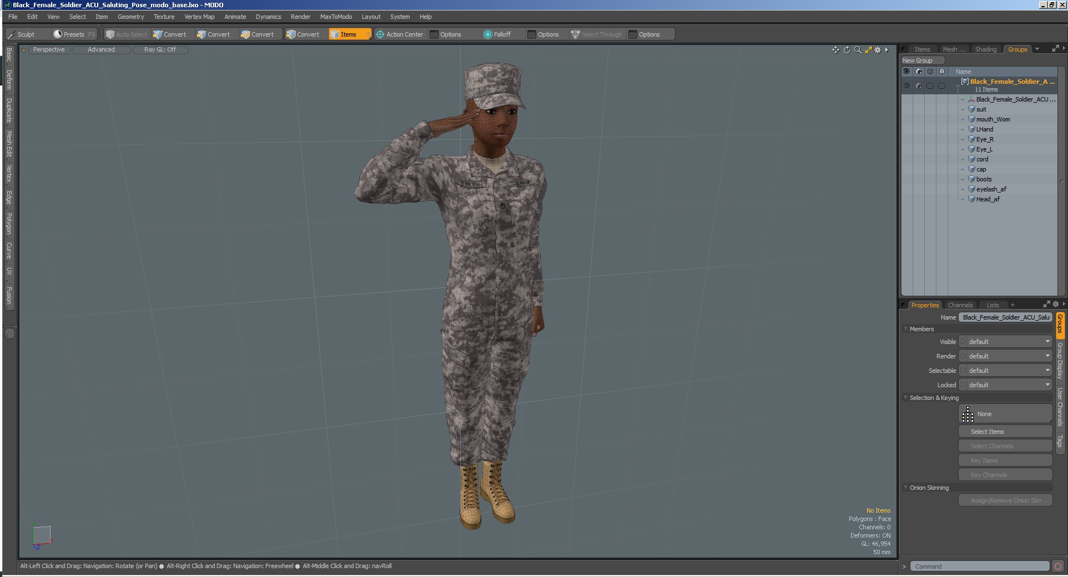
Task: Click the eye column header in Groups list
Action: (906, 72)
